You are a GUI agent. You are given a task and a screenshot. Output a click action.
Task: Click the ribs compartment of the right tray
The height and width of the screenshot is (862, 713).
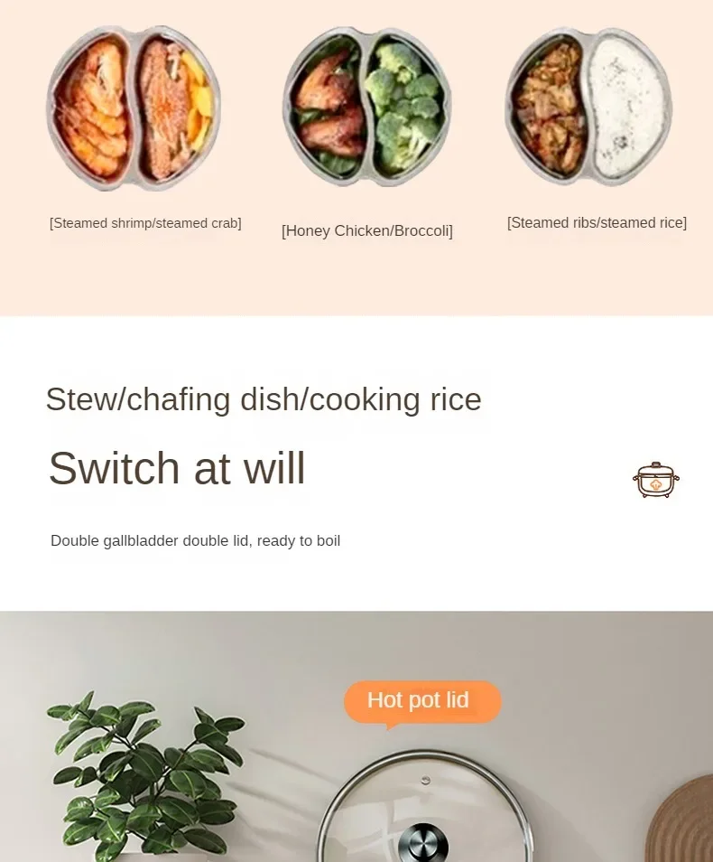pyautogui.click(x=547, y=107)
